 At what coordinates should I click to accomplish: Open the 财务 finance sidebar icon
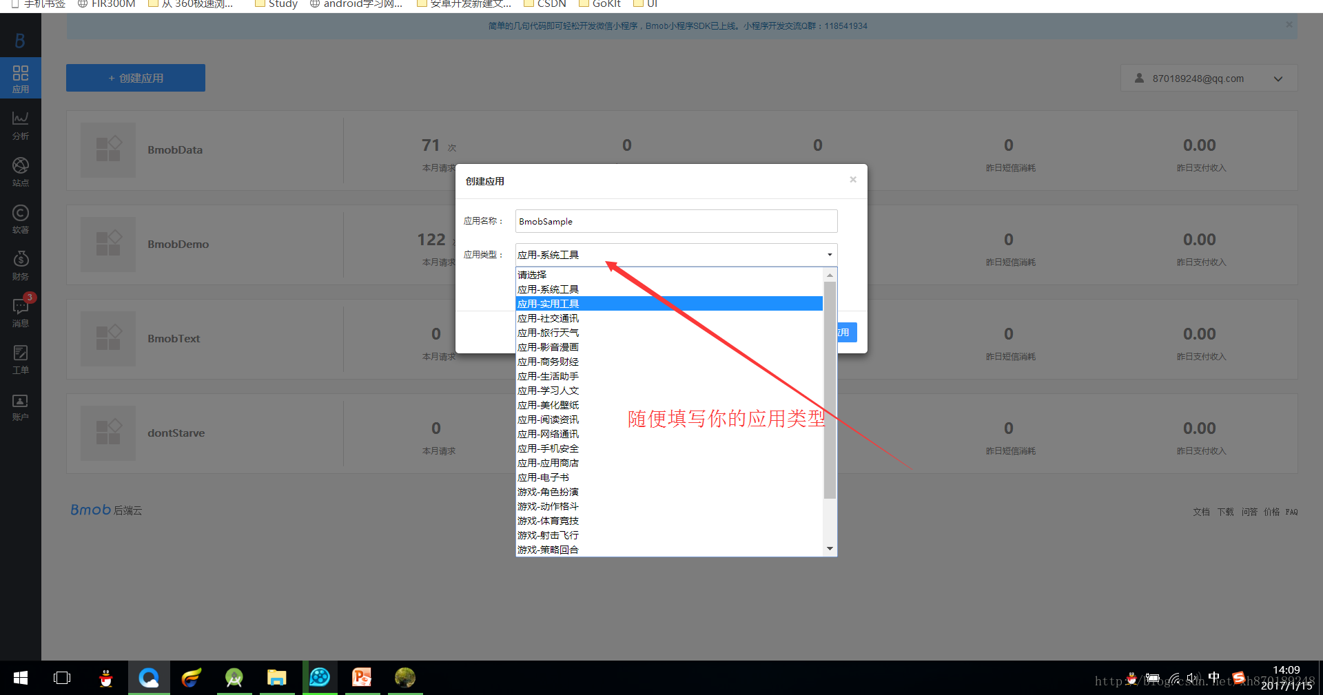(x=21, y=266)
